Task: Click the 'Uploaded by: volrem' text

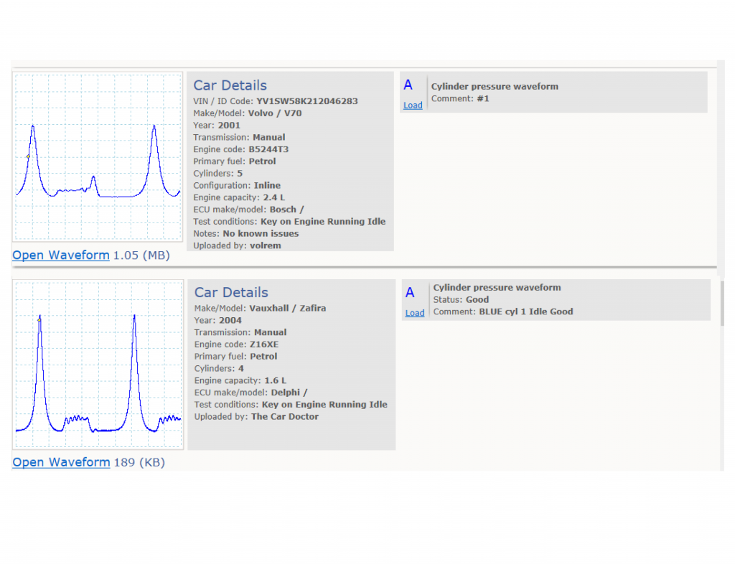Action: point(237,246)
